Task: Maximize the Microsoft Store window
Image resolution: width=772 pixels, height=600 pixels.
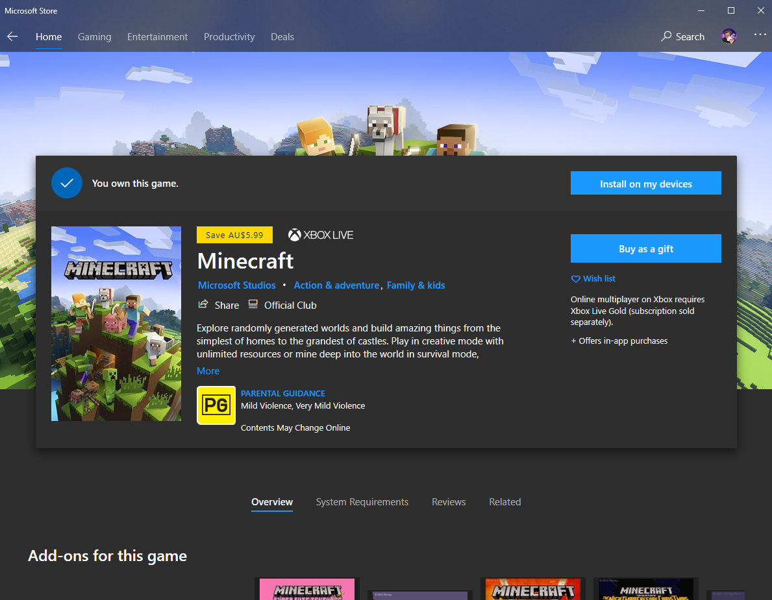Action: tap(730, 10)
